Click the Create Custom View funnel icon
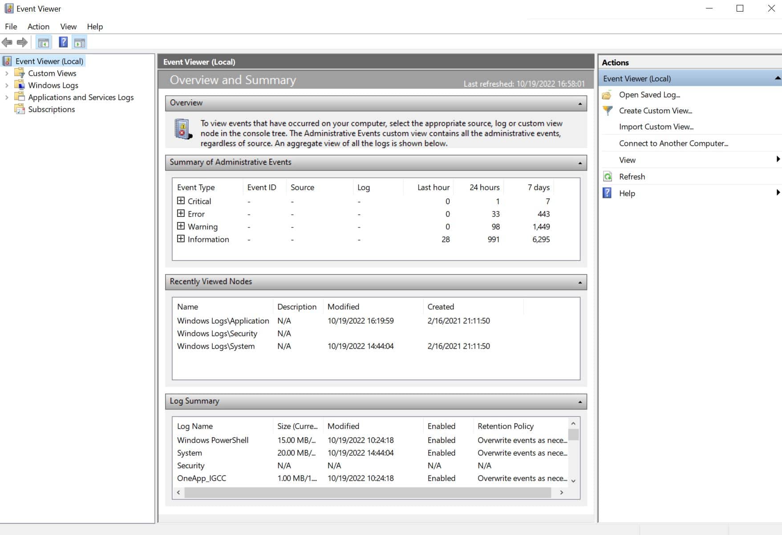 pos(607,111)
